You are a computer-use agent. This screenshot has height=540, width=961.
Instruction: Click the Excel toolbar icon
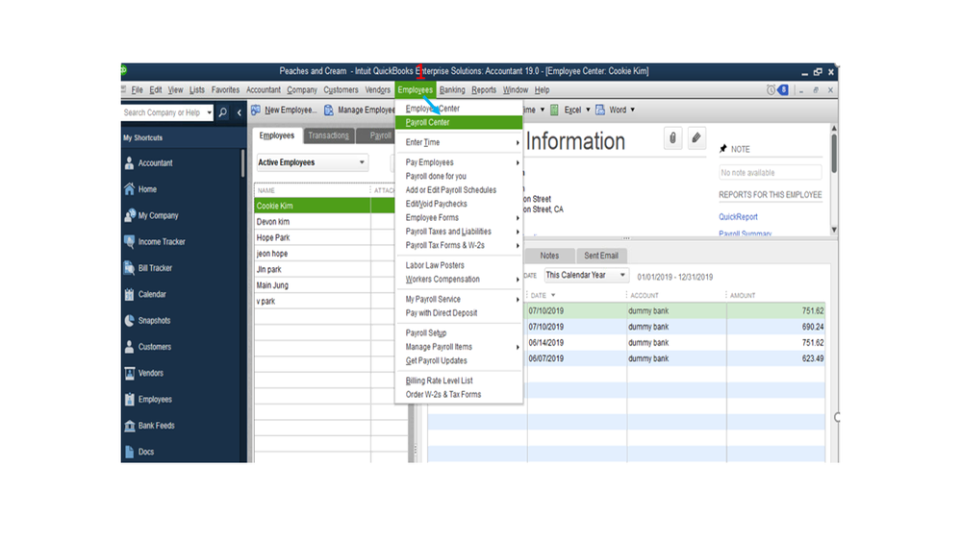(554, 110)
